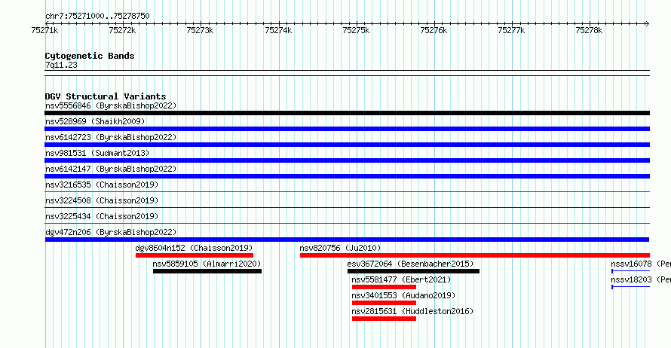Click the 75272k ruler position

(122, 30)
